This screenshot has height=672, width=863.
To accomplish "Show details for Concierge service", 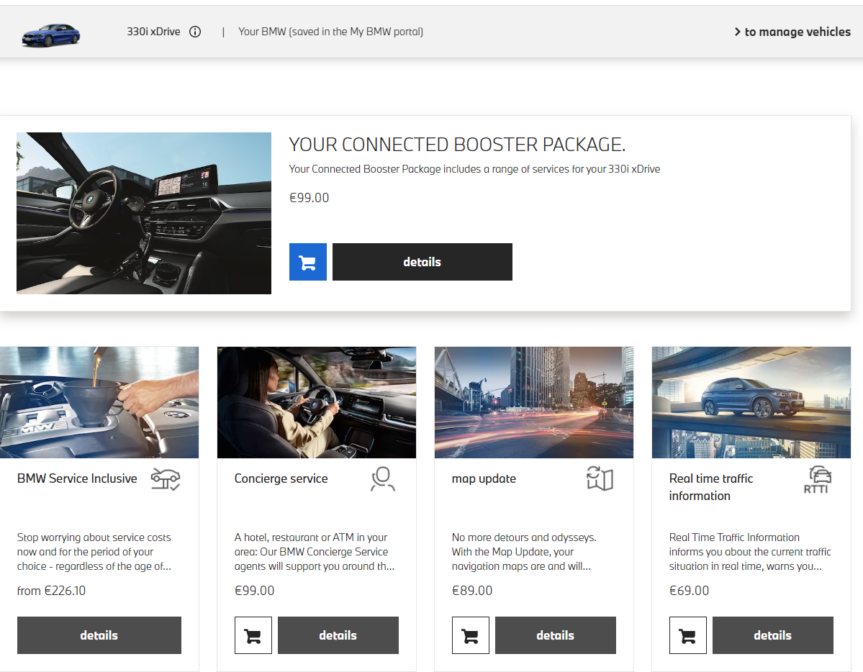I will pos(338,635).
